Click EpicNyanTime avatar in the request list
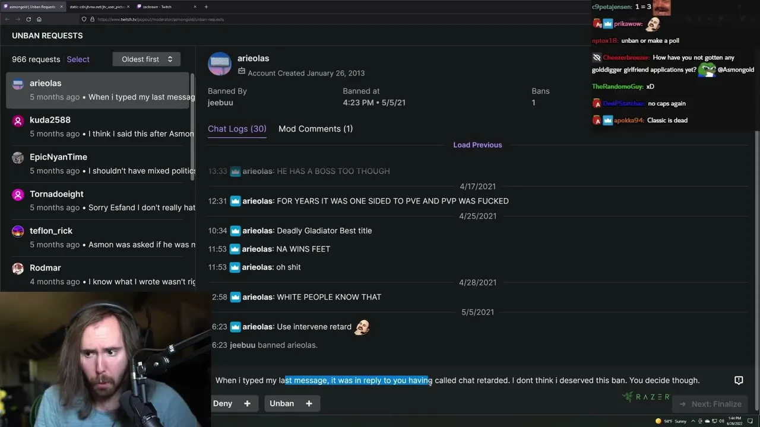The width and height of the screenshot is (760, 427). [18, 157]
